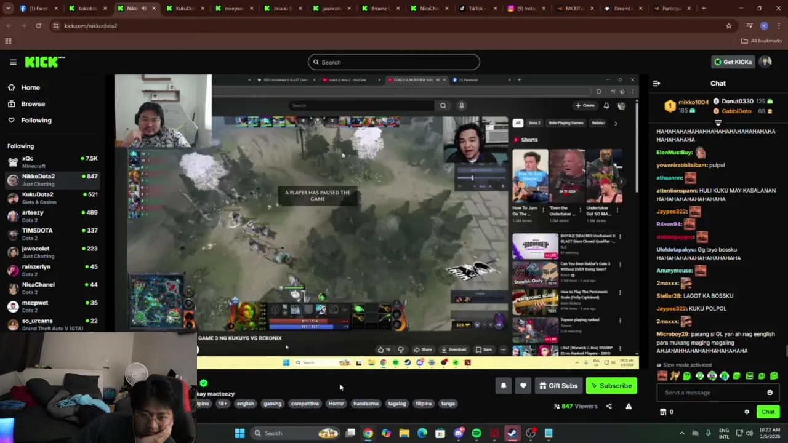Image resolution: width=788 pixels, height=443 pixels.
Task: Open Steam from taskbar
Action: coord(512,433)
